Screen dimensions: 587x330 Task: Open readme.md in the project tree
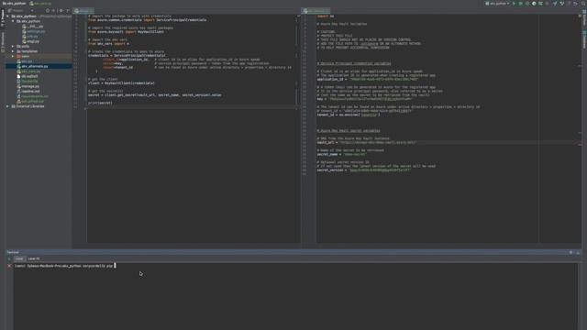pyautogui.click(x=28, y=92)
